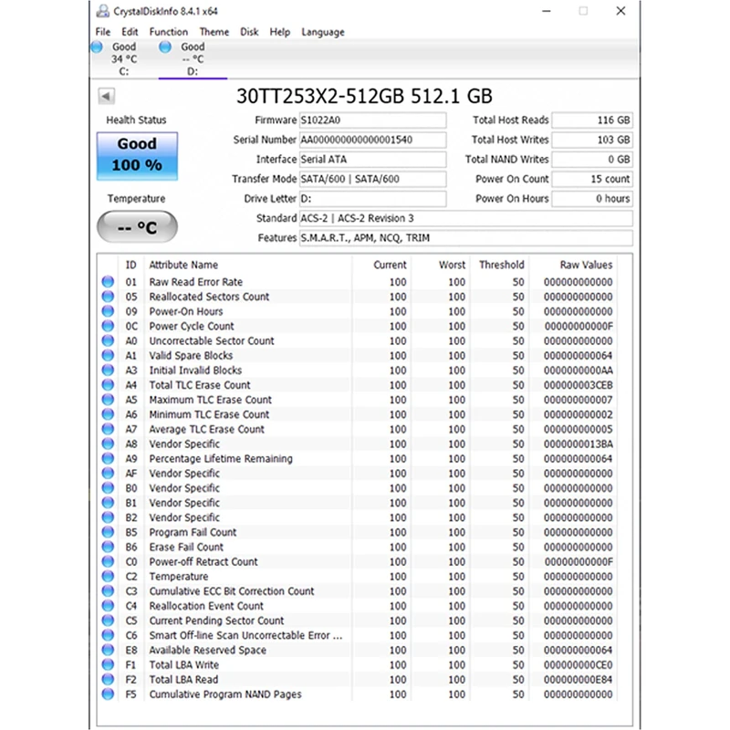Click the D: drive status orb
The height and width of the screenshot is (730, 730).
[165, 47]
